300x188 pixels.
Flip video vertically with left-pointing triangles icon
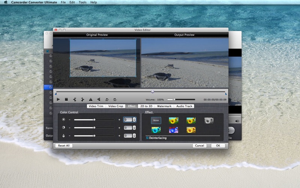click(x=99, y=99)
